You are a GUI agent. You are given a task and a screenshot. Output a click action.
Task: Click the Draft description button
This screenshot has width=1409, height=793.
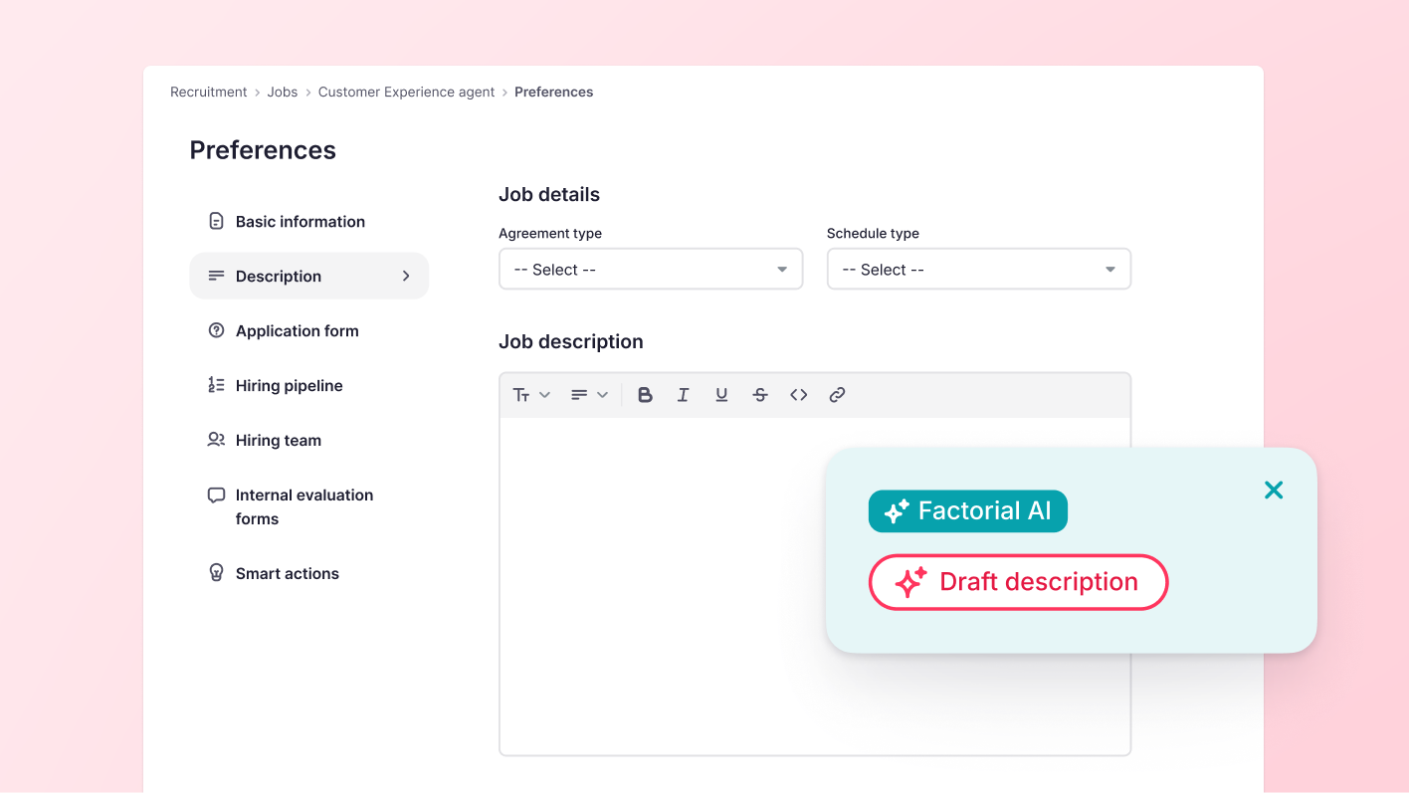pyautogui.click(x=1018, y=582)
